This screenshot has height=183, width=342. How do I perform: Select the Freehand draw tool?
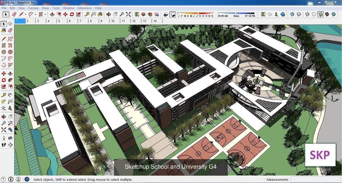click(10, 38)
